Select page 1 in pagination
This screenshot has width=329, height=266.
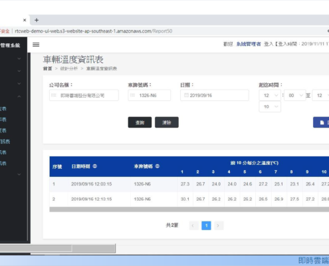click(206, 225)
